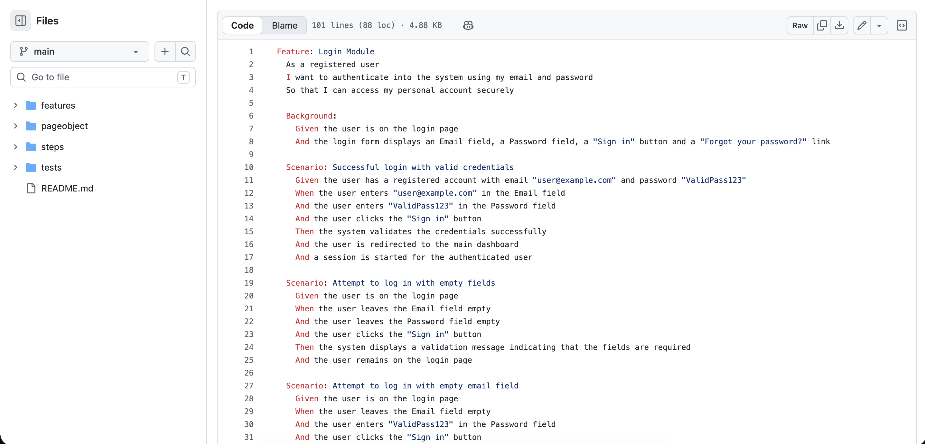Click line number 27
The image size is (925, 444).
click(249, 386)
